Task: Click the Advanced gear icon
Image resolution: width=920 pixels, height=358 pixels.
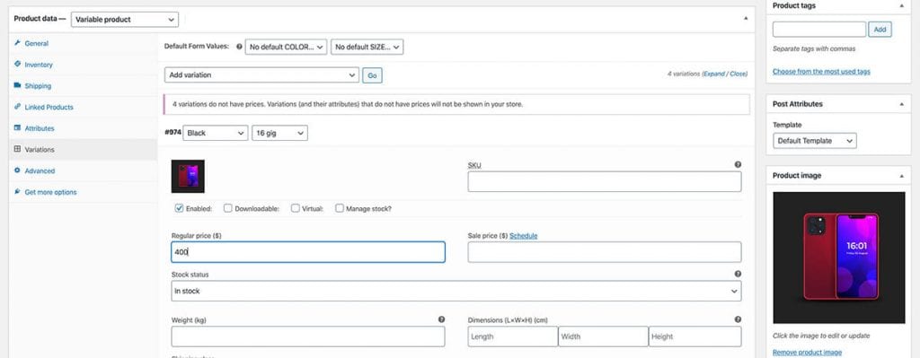Action: pyautogui.click(x=18, y=170)
